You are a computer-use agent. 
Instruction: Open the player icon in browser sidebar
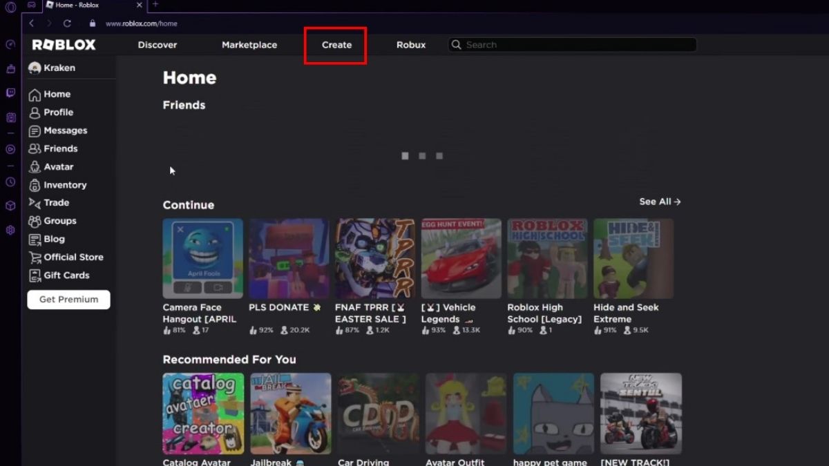[10, 149]
